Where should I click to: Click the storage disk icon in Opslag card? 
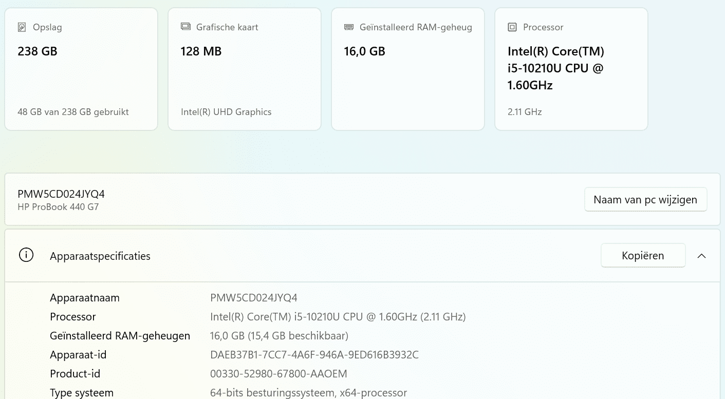pyautogui.click(x=22, y=27)
